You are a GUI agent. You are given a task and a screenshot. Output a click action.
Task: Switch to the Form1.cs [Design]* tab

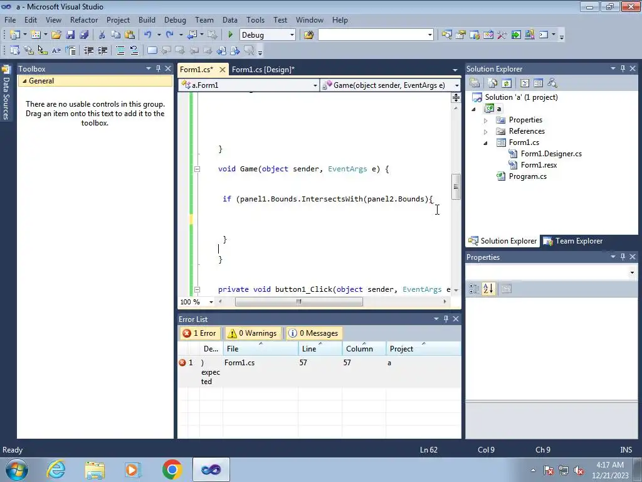pos(263,69)
